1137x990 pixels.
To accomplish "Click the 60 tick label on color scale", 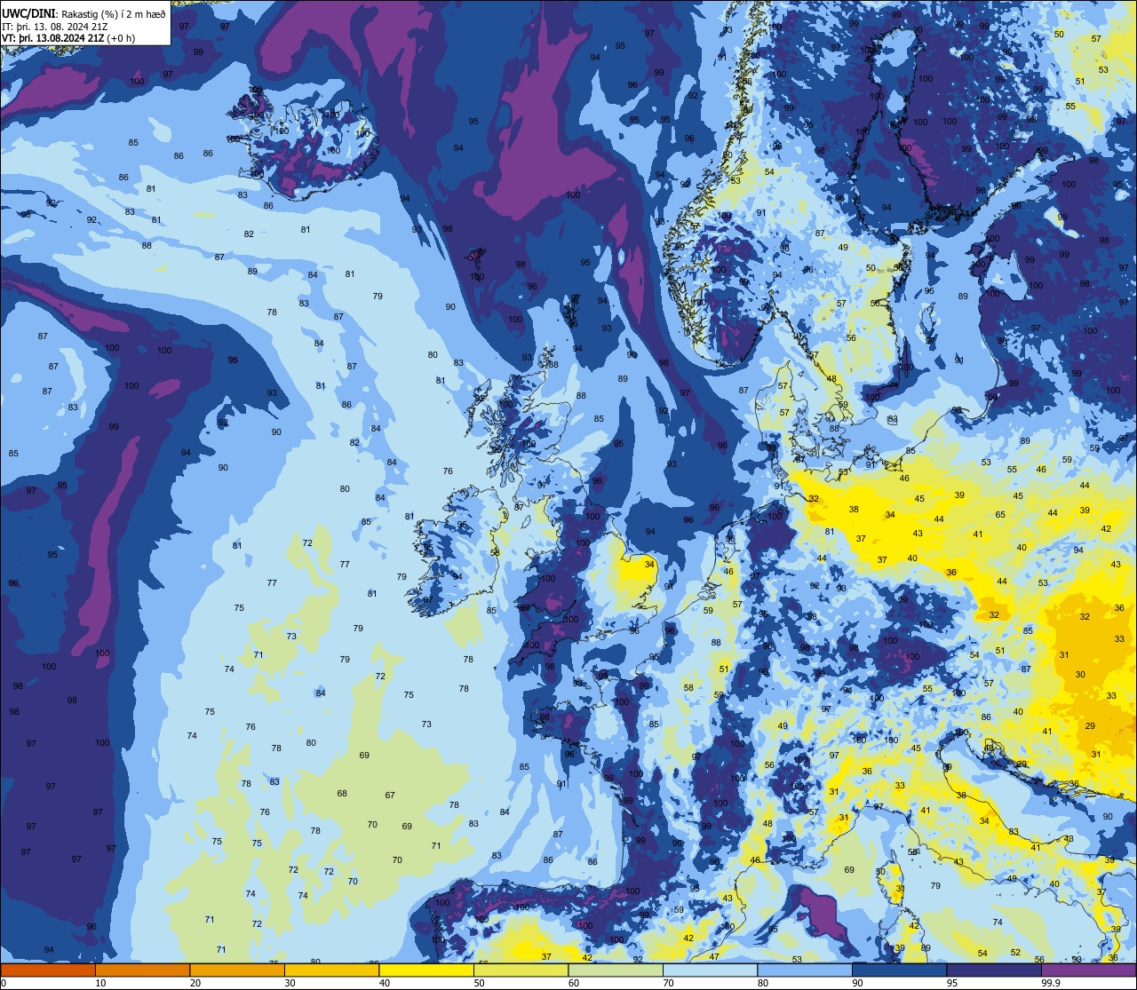I will [574, 983].
